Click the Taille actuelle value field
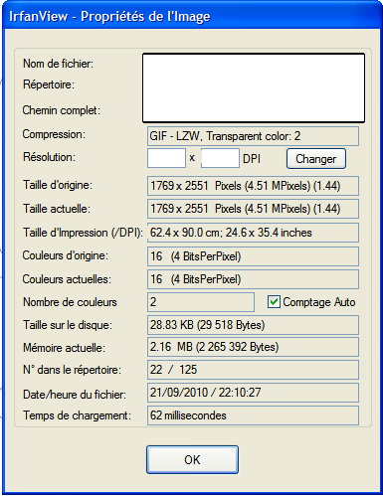This screenshot has width=383, height=496. 253,209
